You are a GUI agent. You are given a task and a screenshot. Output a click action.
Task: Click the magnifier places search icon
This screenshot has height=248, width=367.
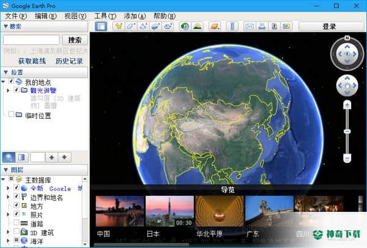tap(9, 157)
